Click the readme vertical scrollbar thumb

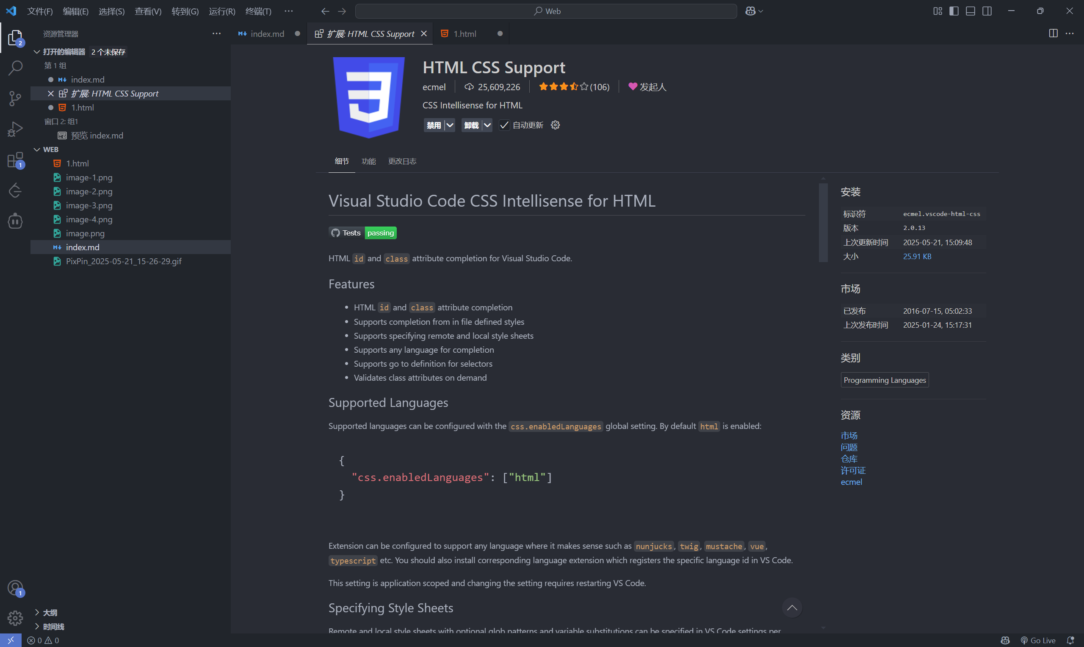pyautogui.click(x=823, y=223)
